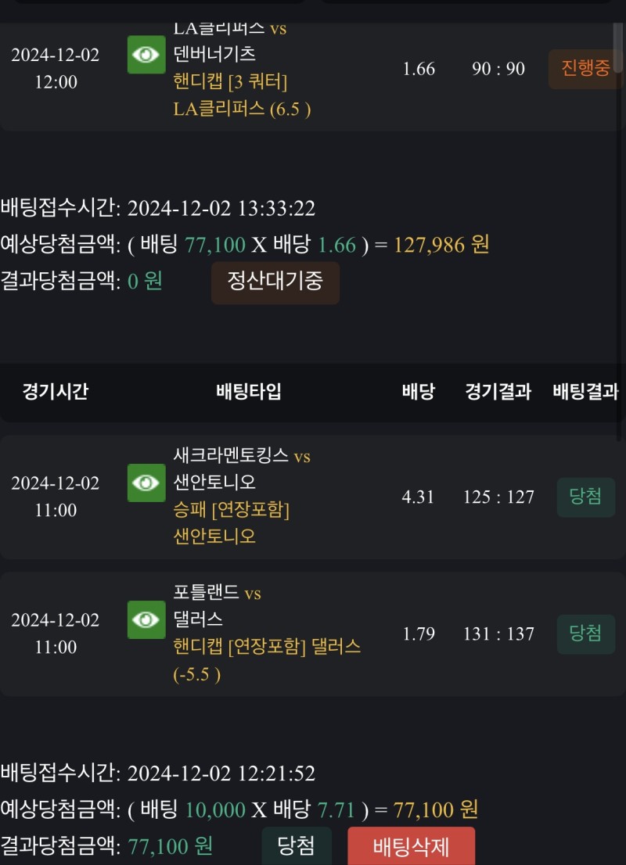Click the 당첨 button beside 배팅삭제
626x865 pixels.
[x=297, y=846]
